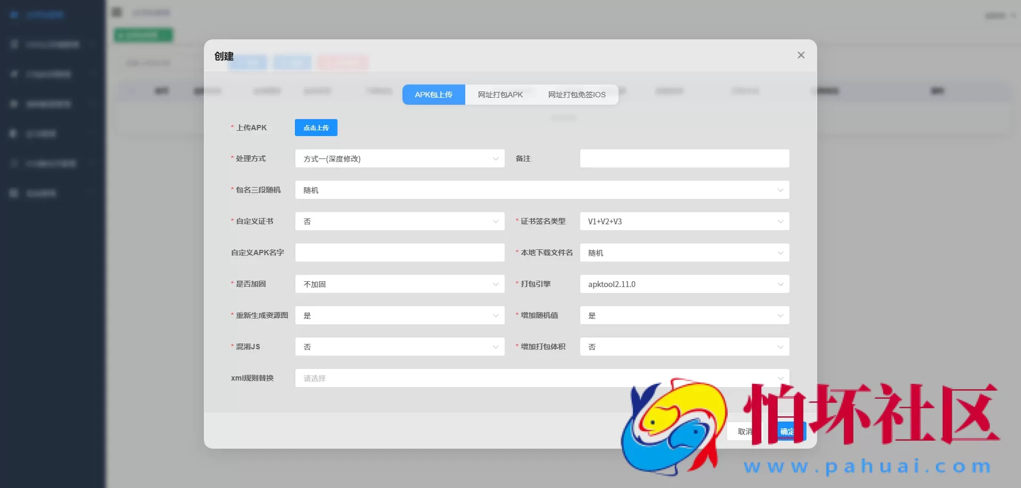Image resolution: width=1021 pixels, height=488 pixels.
Task: Open the 是否加固 dropdown showing 不加固
Action: pyautogui.click(x=399, y=284)
